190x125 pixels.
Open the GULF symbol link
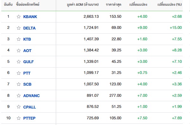(28, 62)
